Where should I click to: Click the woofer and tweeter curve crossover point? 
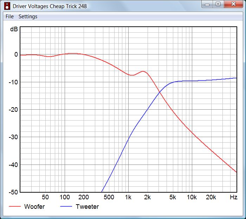pos(160,92)
